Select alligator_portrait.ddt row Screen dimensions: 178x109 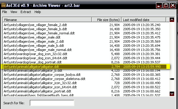pos(86,91)
